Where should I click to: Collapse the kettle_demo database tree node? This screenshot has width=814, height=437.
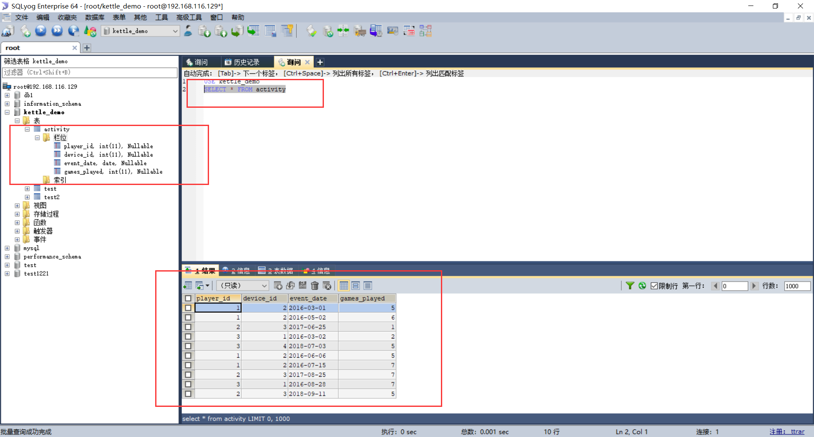click(x=7, y=112)
